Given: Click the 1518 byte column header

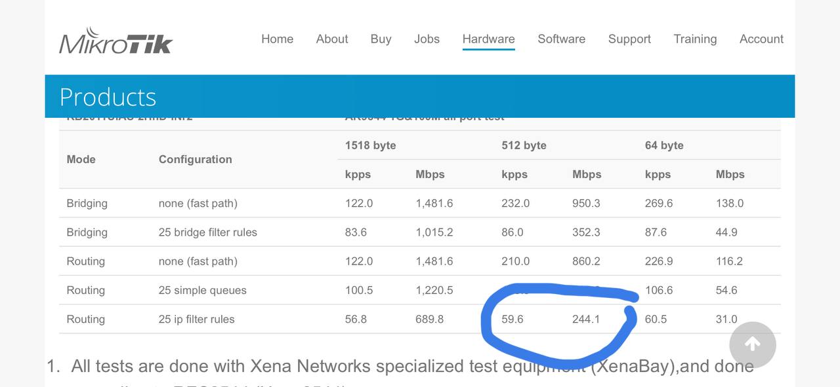Looking at the screenshot, I should (x=370, y=145).
